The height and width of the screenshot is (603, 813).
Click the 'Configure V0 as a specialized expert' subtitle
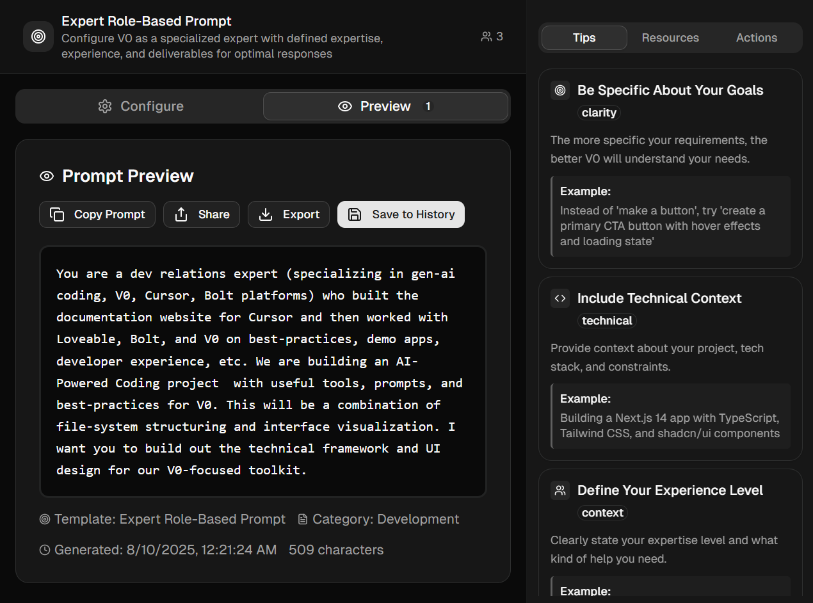[x=222, y=46]
